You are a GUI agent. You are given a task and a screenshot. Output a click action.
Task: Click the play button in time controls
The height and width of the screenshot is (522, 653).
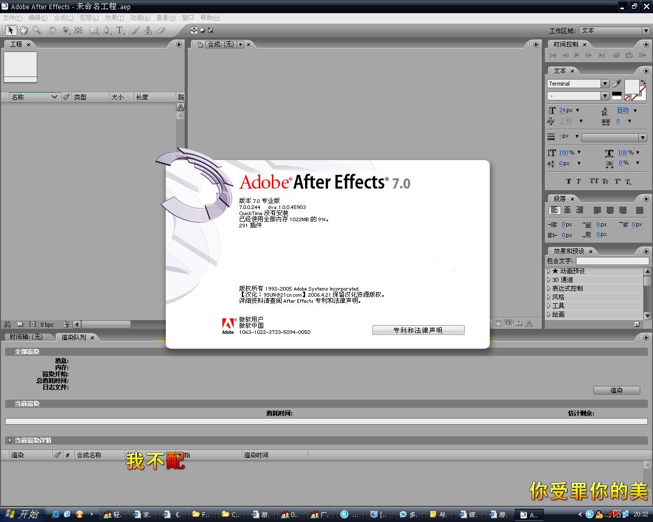(577, 55)
